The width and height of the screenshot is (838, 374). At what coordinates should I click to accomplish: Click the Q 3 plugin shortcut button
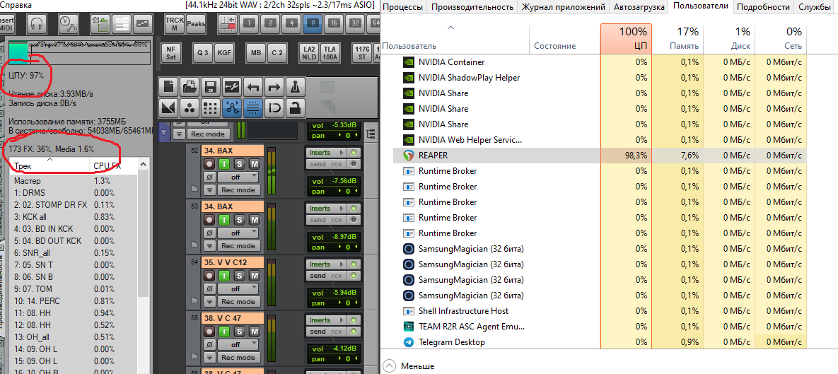point(202,53)
